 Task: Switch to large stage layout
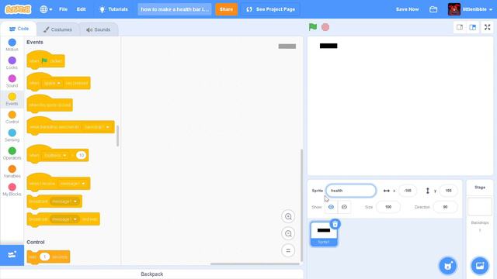[x=473, y=28]
